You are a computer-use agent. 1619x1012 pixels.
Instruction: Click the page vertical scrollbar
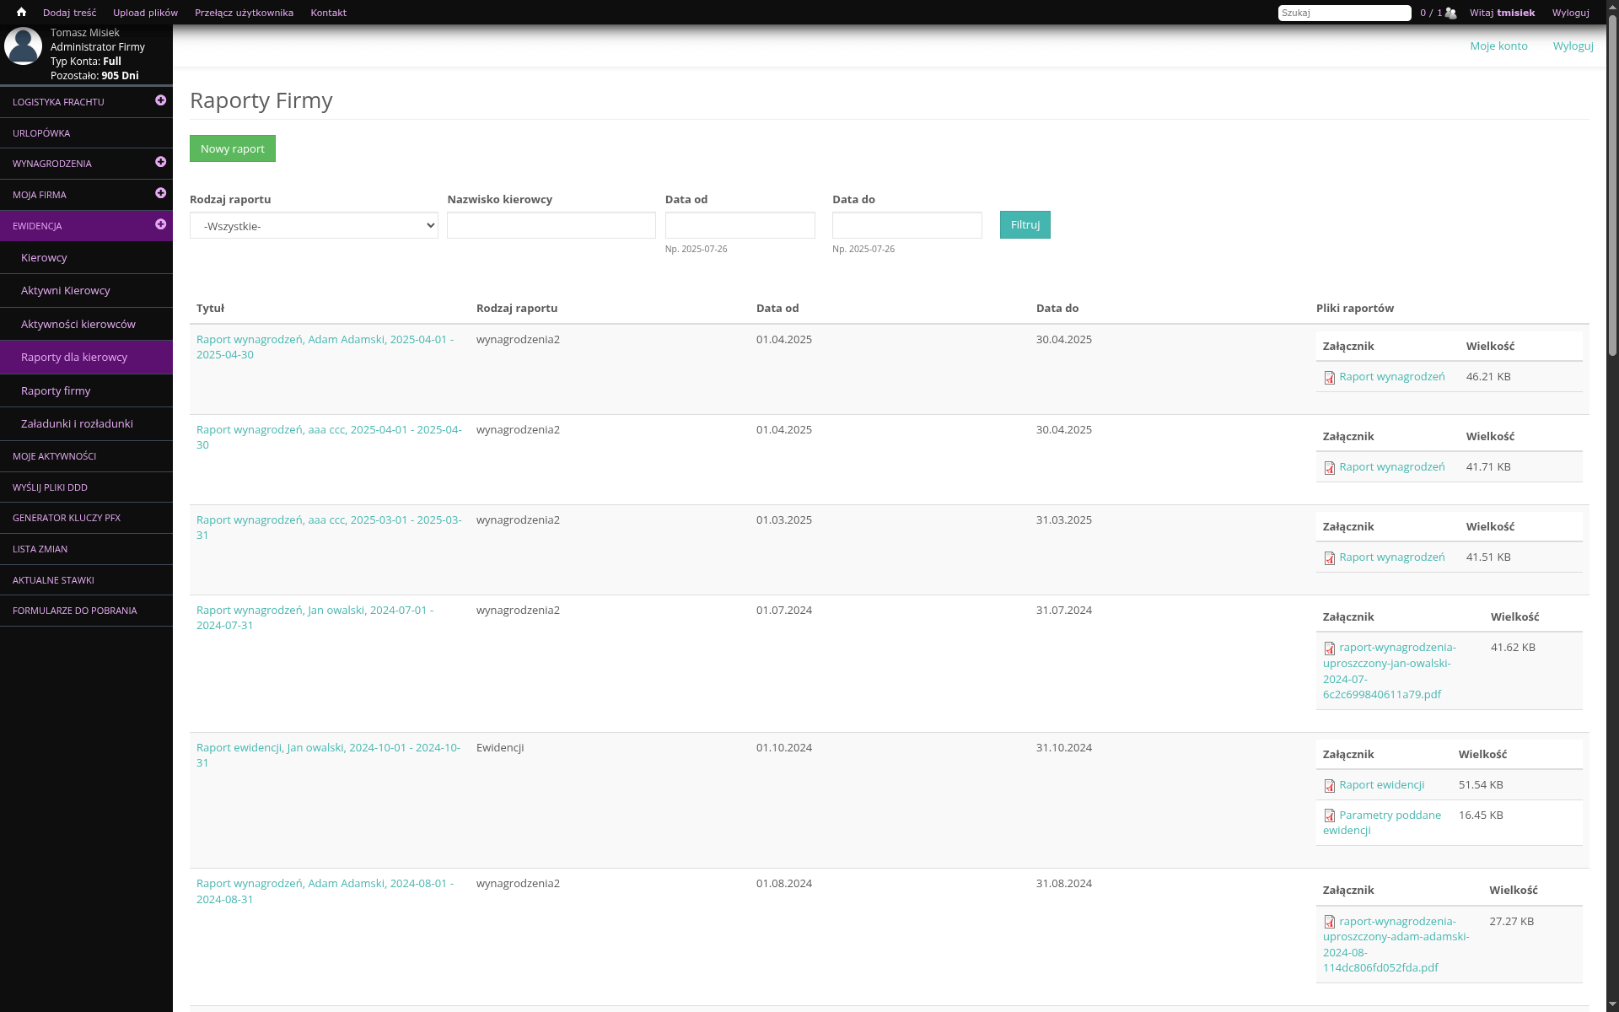(1612, 186)
